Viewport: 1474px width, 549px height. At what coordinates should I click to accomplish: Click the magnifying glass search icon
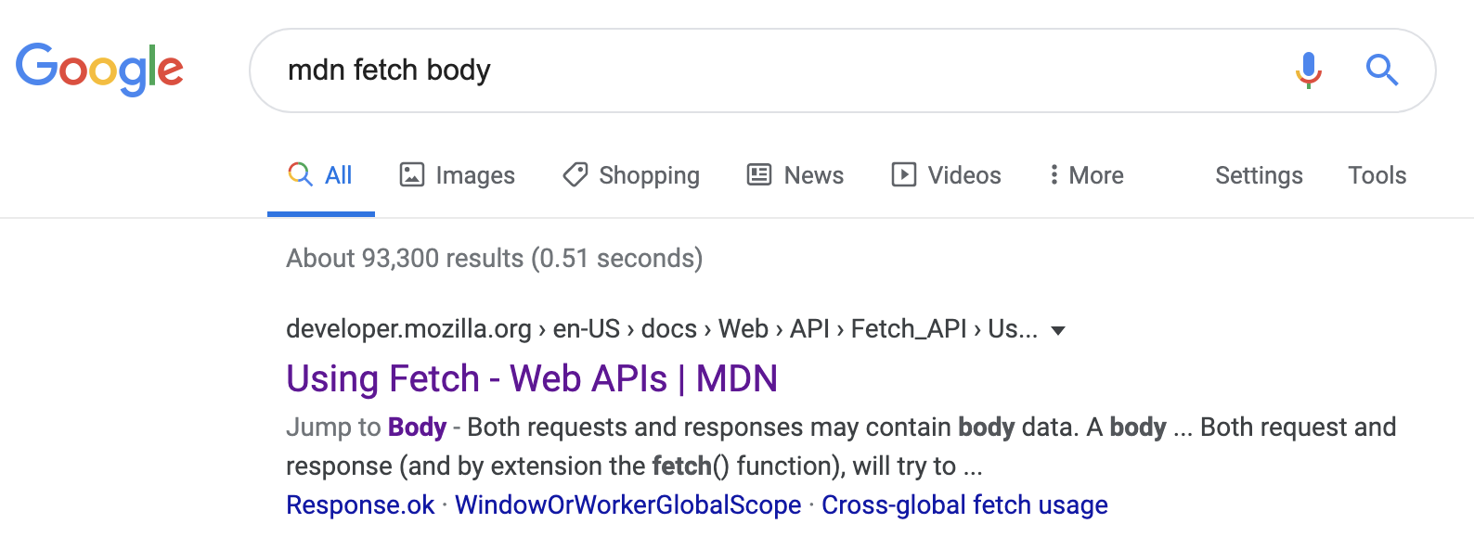pyautogui.click(x=1381, y=70)
